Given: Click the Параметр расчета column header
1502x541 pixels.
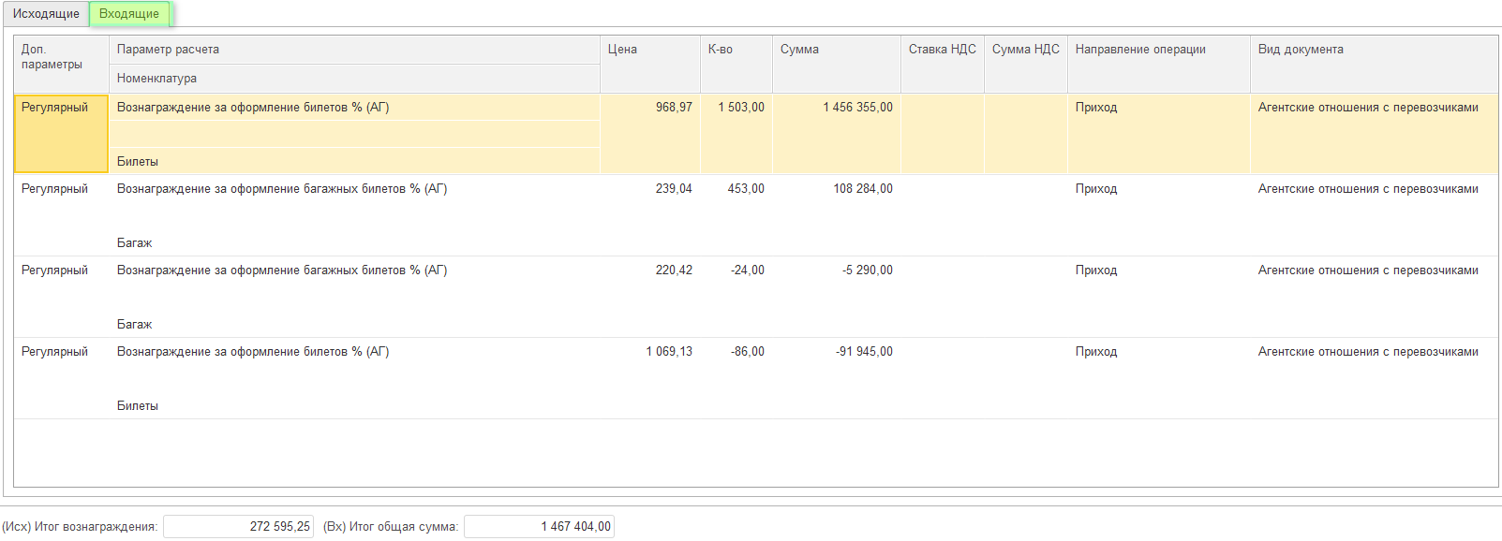Looking at the screenshot, I should click(x=354, y=50).
